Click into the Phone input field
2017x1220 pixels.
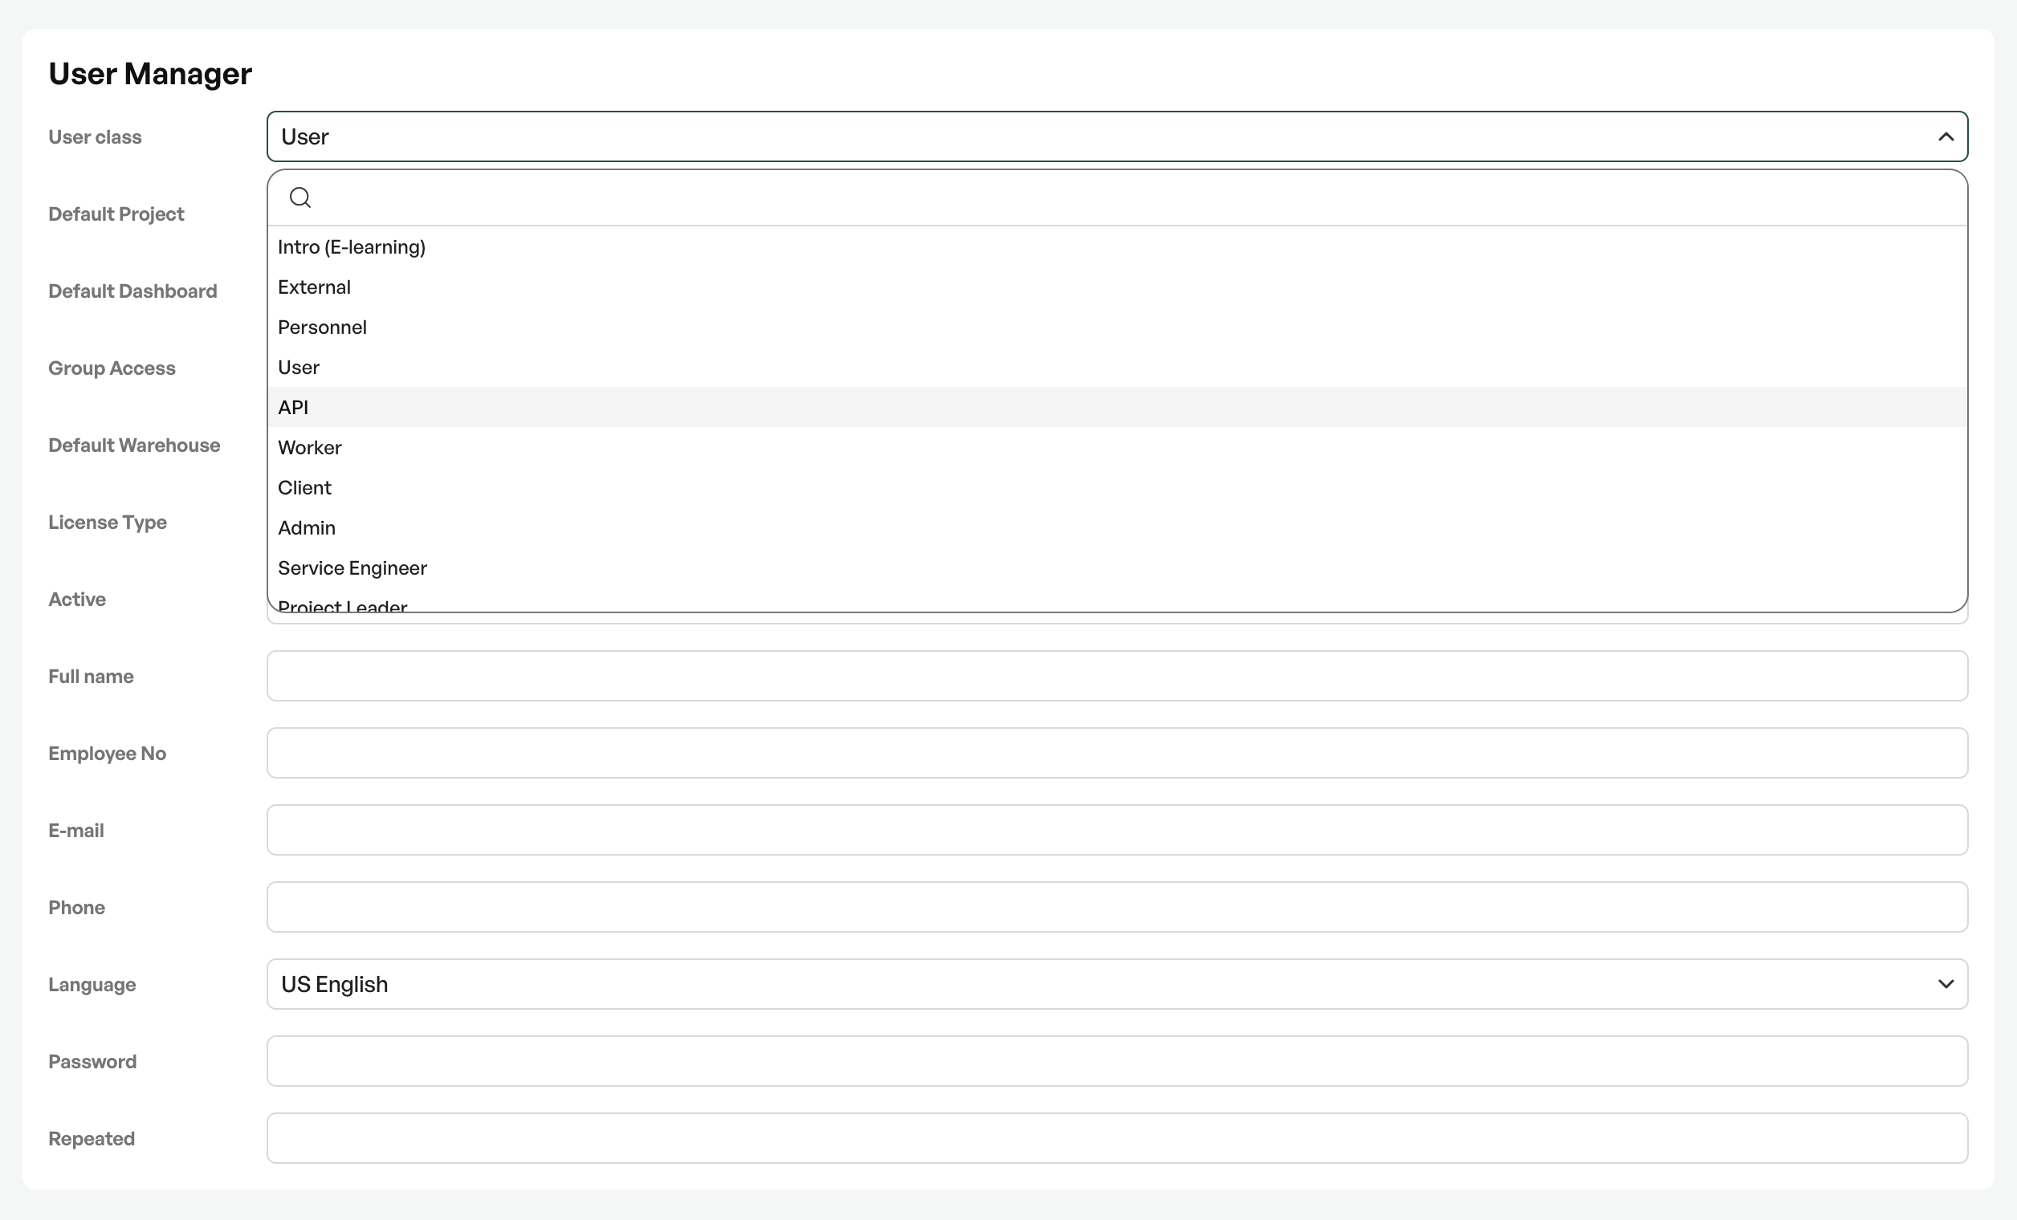click(x=1118, y=907)
